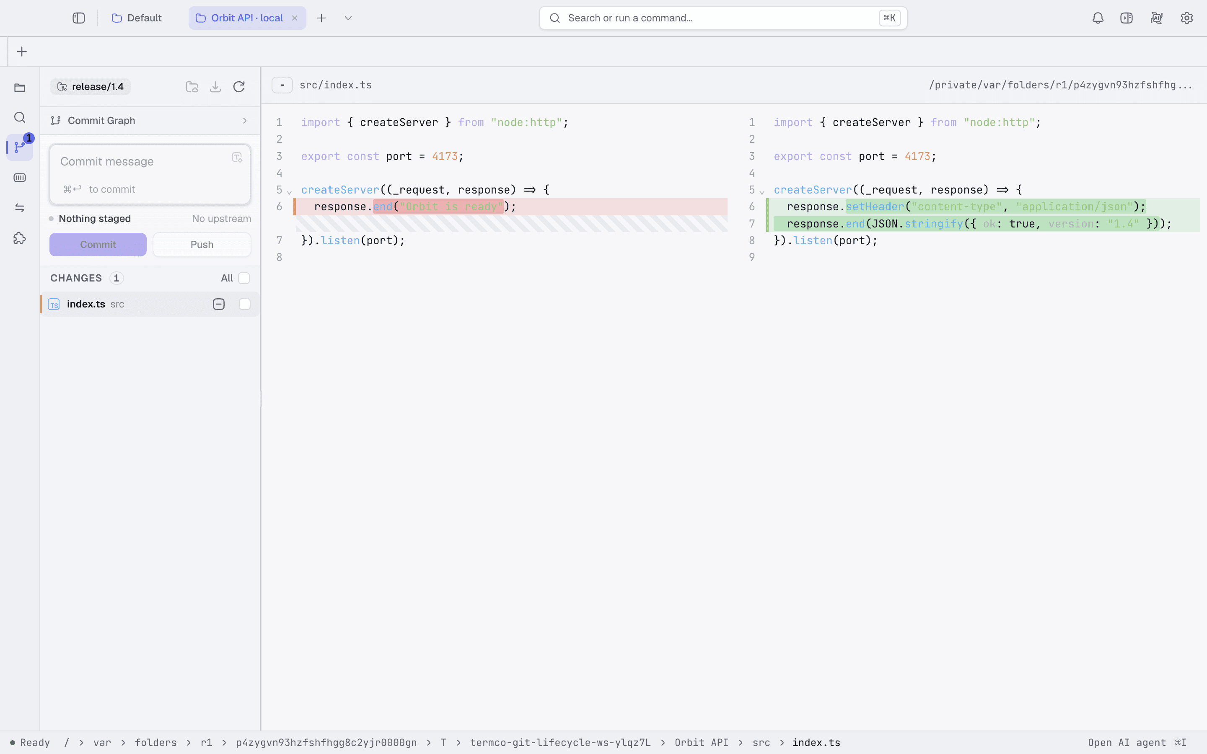Screen dimensions: 1207x754
Task: Toggle the right side panel icon
Action: [x=1127, y=18]
